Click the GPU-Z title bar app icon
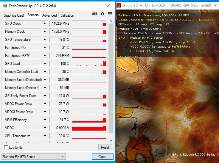Viewport: 219px width, 163px height. pyautogui.click(x=5, y=6)
